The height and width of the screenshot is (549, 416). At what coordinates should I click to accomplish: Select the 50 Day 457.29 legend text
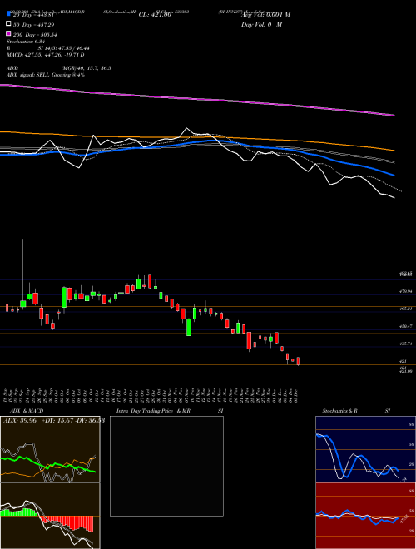point(34,25)
